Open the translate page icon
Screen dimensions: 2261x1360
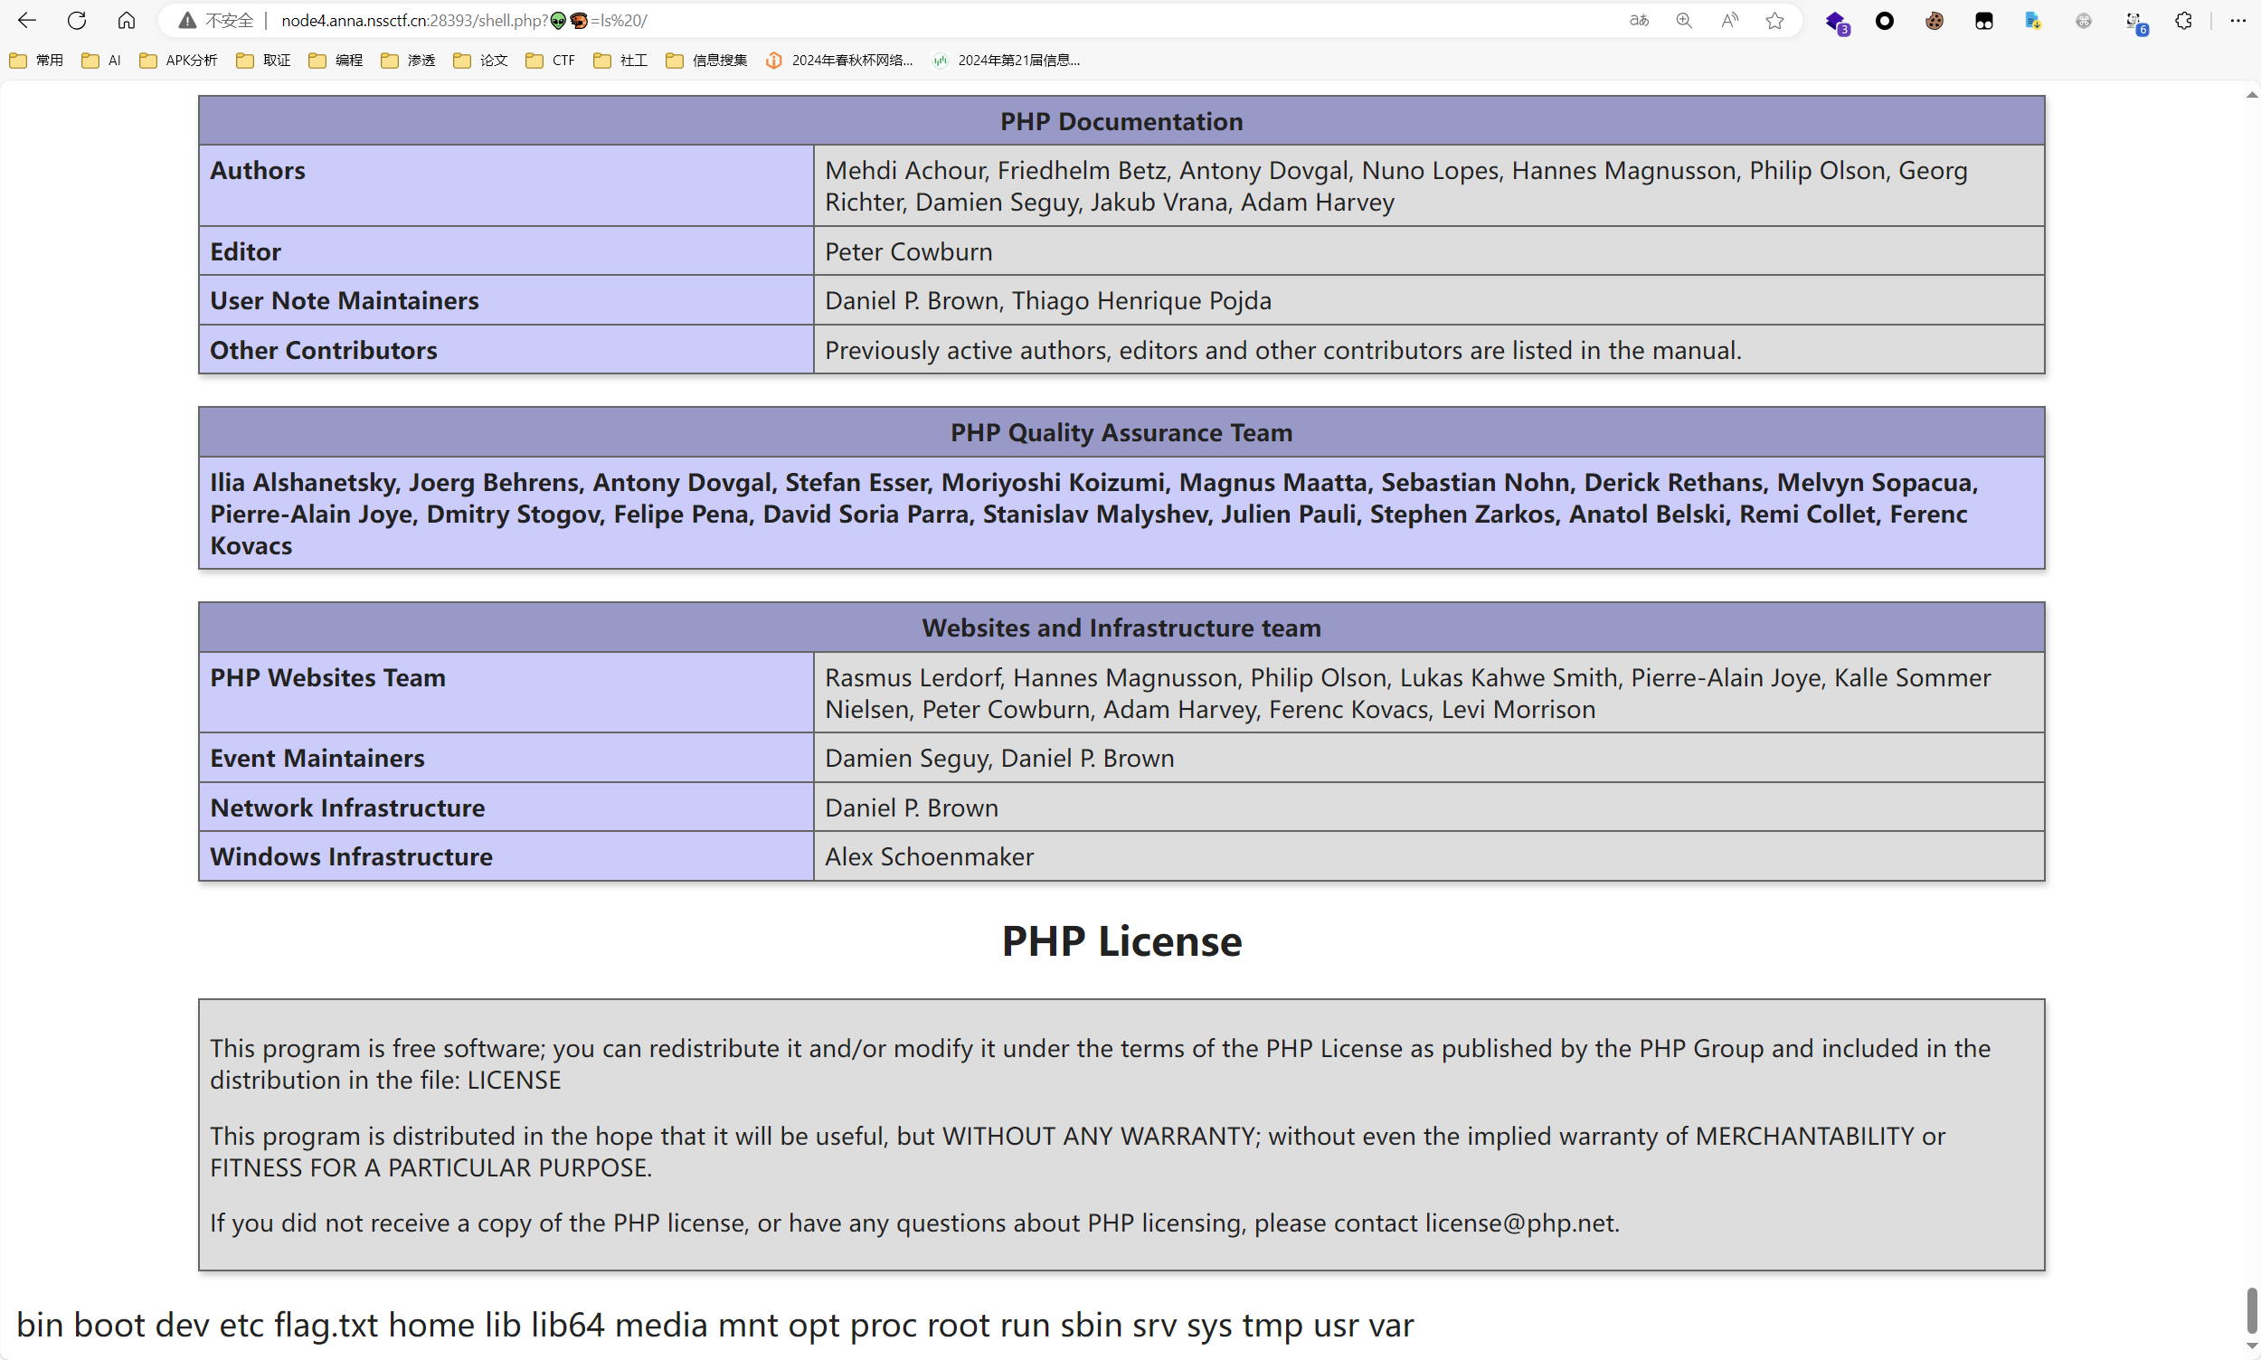coord(1639,20)
